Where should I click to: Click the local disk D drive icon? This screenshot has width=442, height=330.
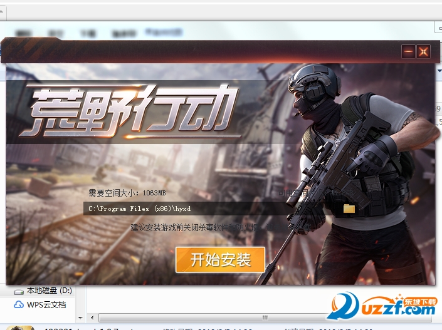coord(19,292)
